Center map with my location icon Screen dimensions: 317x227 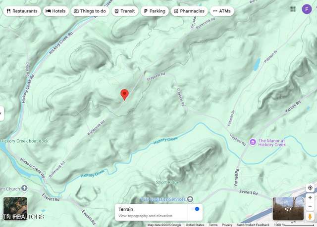point(310,188)
